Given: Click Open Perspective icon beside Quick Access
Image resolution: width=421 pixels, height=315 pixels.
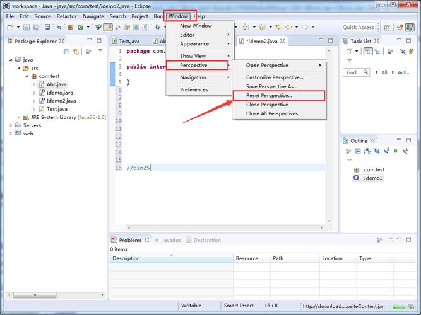Looking at the screenshot, I should [386, 27].
